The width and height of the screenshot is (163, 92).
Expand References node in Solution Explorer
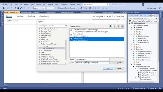[131, 30]
